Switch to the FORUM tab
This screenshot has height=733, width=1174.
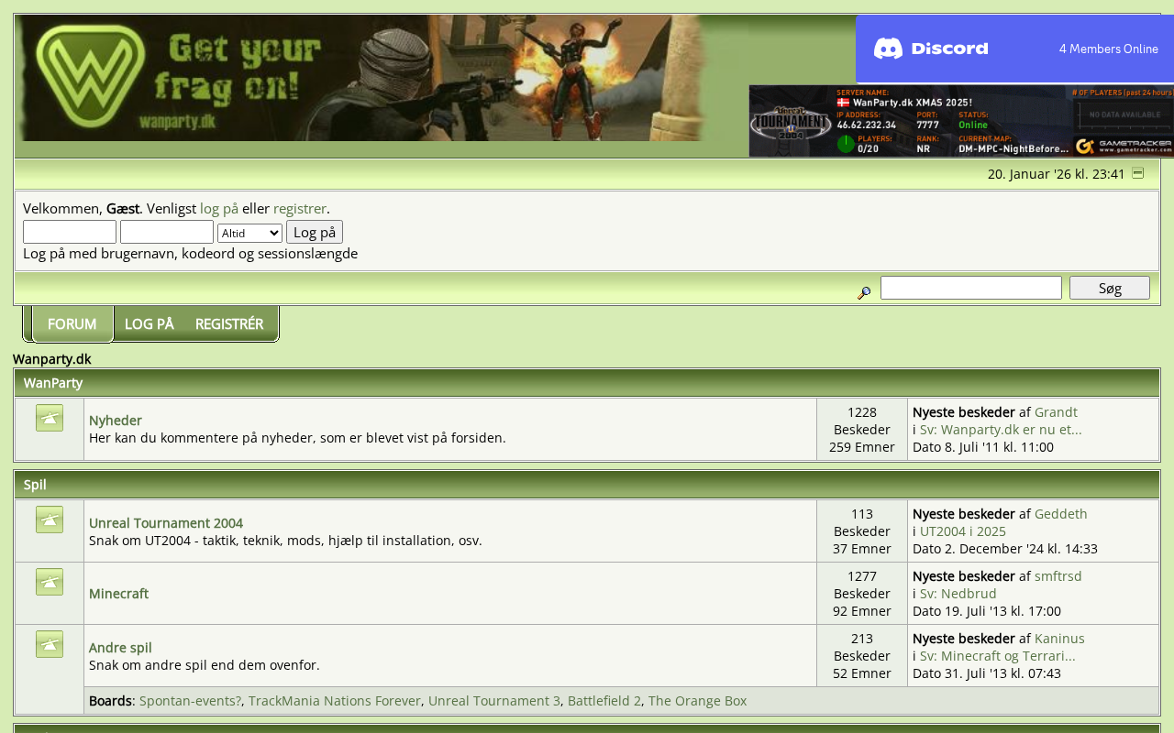click(x=72, y=324)
